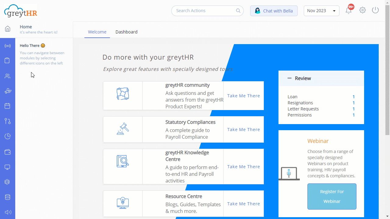Click Bella's avatar in chat button
Image resolution: width=390 pixels, height=219 pixels.
[x=258, y=11]
